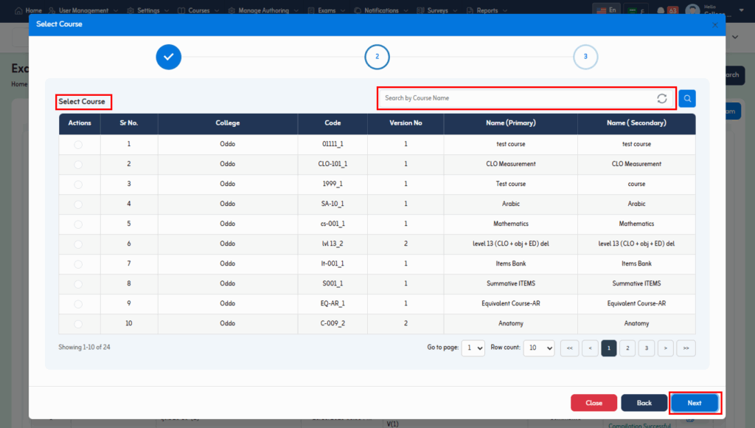This screenshot has height=428, width=755.
Task: Click the Next button
Action: click(x=695, y=403)
